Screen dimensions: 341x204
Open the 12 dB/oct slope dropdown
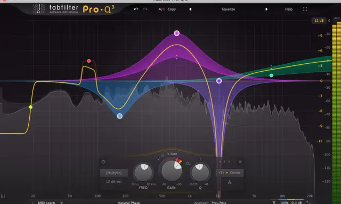(113, 182)
